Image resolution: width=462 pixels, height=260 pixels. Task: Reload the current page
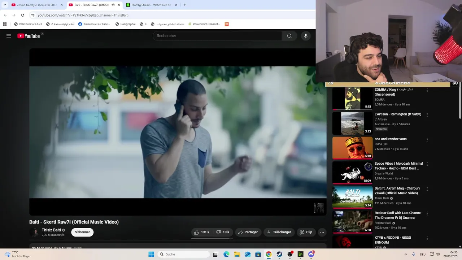click(22, 15)
